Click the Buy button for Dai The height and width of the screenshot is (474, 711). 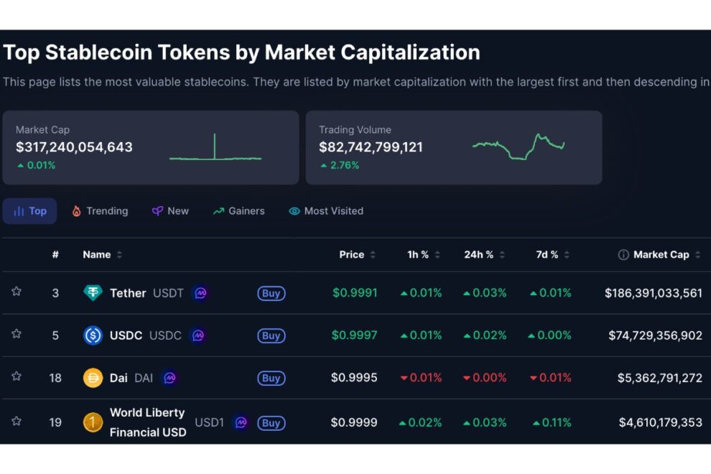pos(271,378)
